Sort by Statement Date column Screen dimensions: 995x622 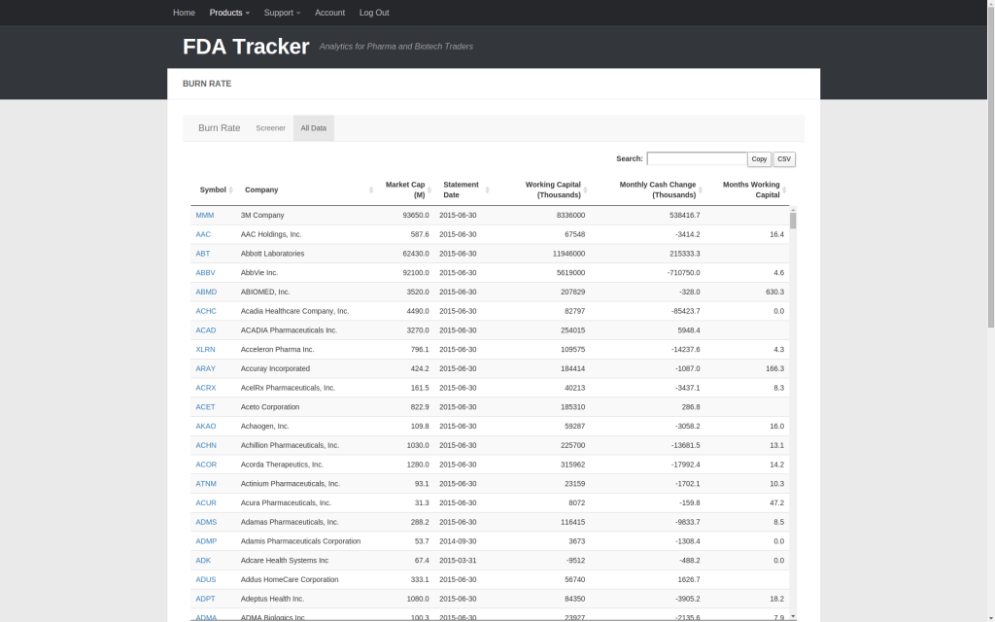pyautogui.click(x=464, y=190)
